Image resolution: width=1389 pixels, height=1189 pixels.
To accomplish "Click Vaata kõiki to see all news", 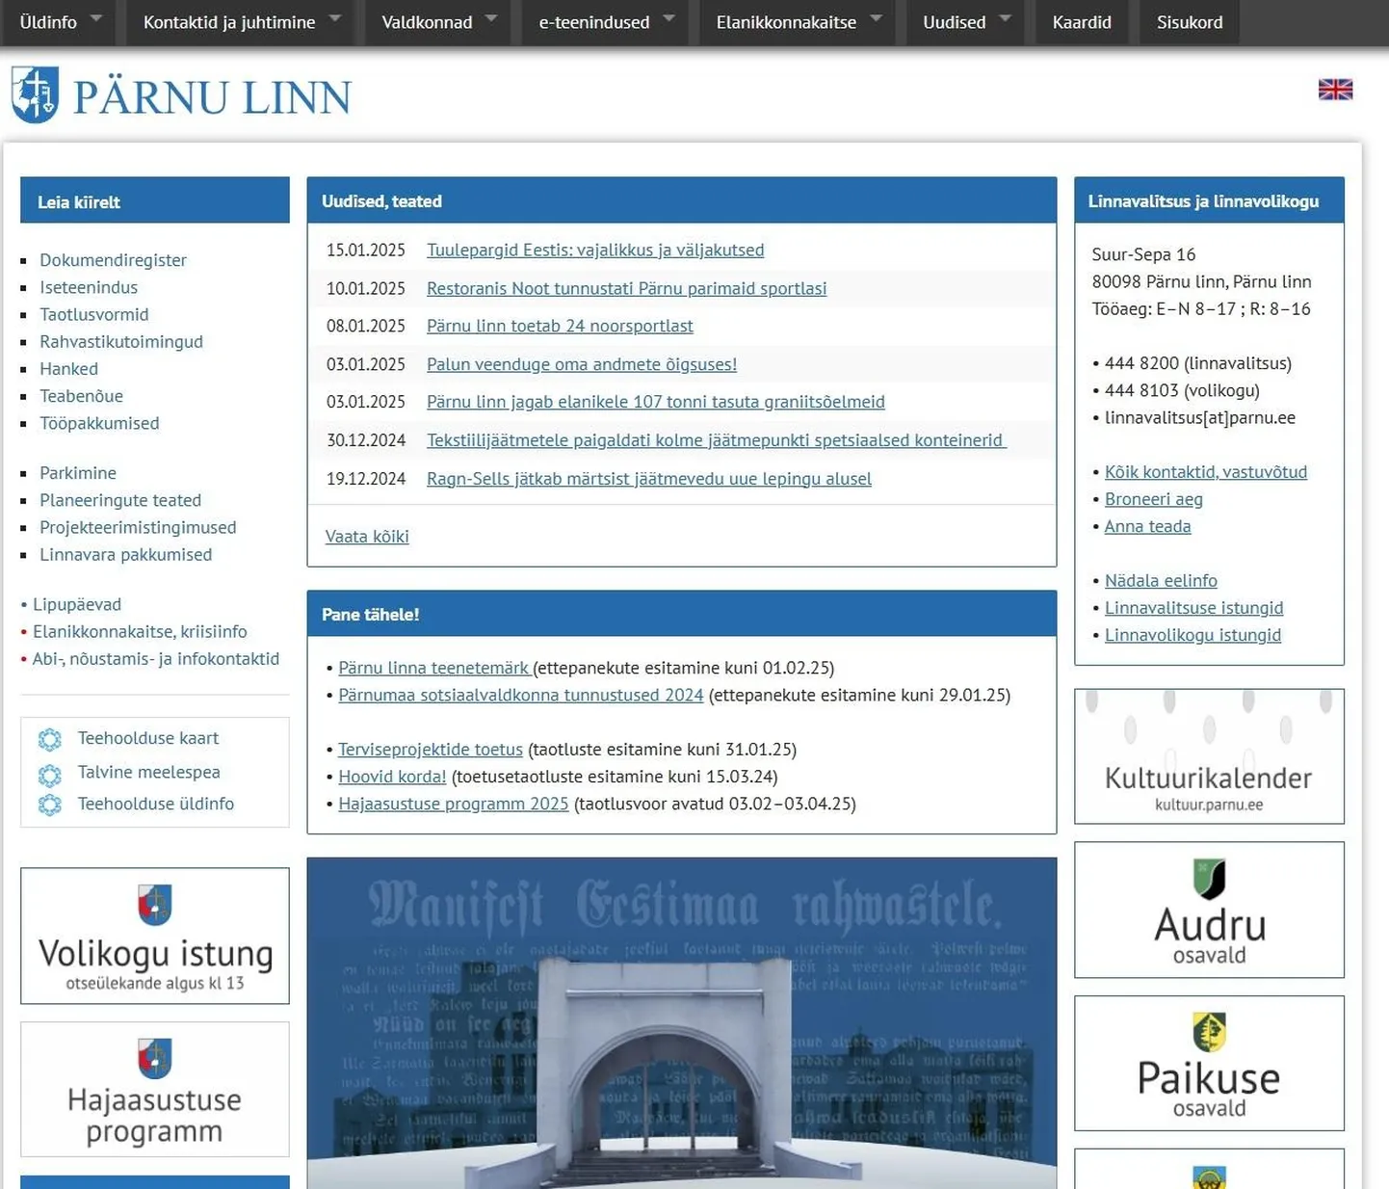I will 367,537.
